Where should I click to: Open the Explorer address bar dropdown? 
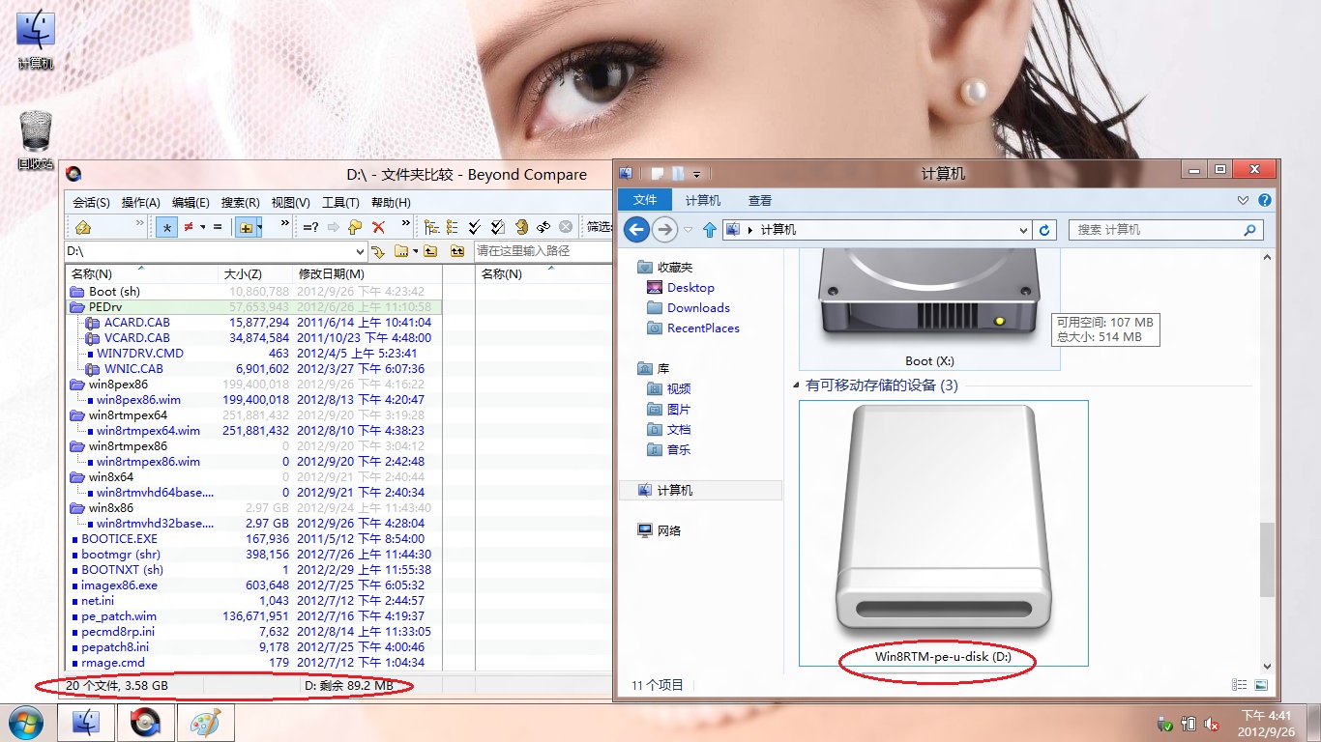(x=1024, y=230)
